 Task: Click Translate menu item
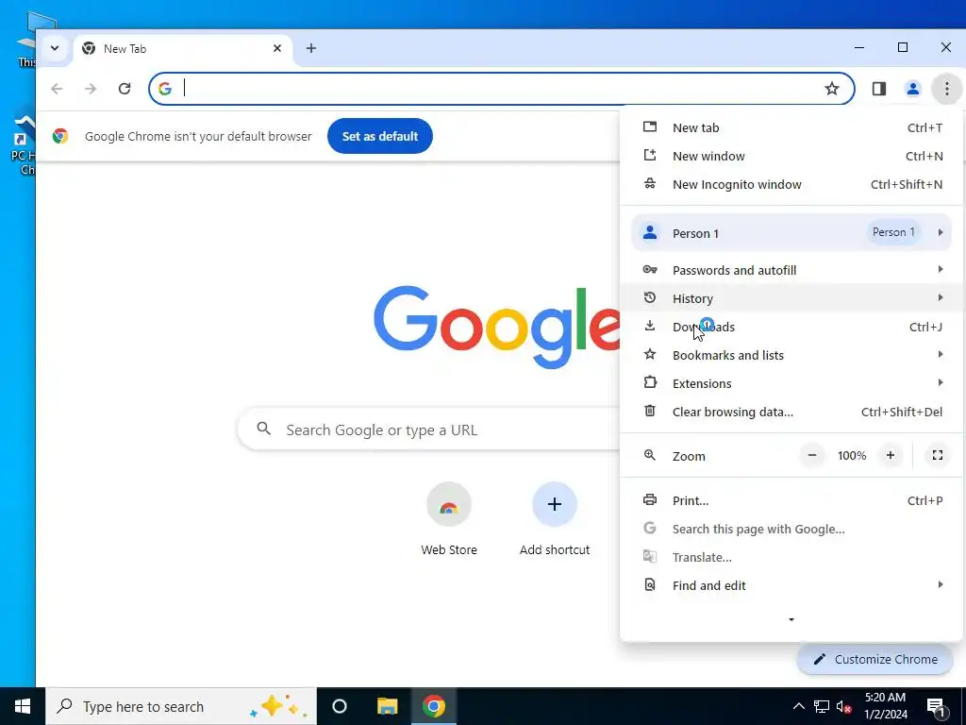[x=791, y=557]
